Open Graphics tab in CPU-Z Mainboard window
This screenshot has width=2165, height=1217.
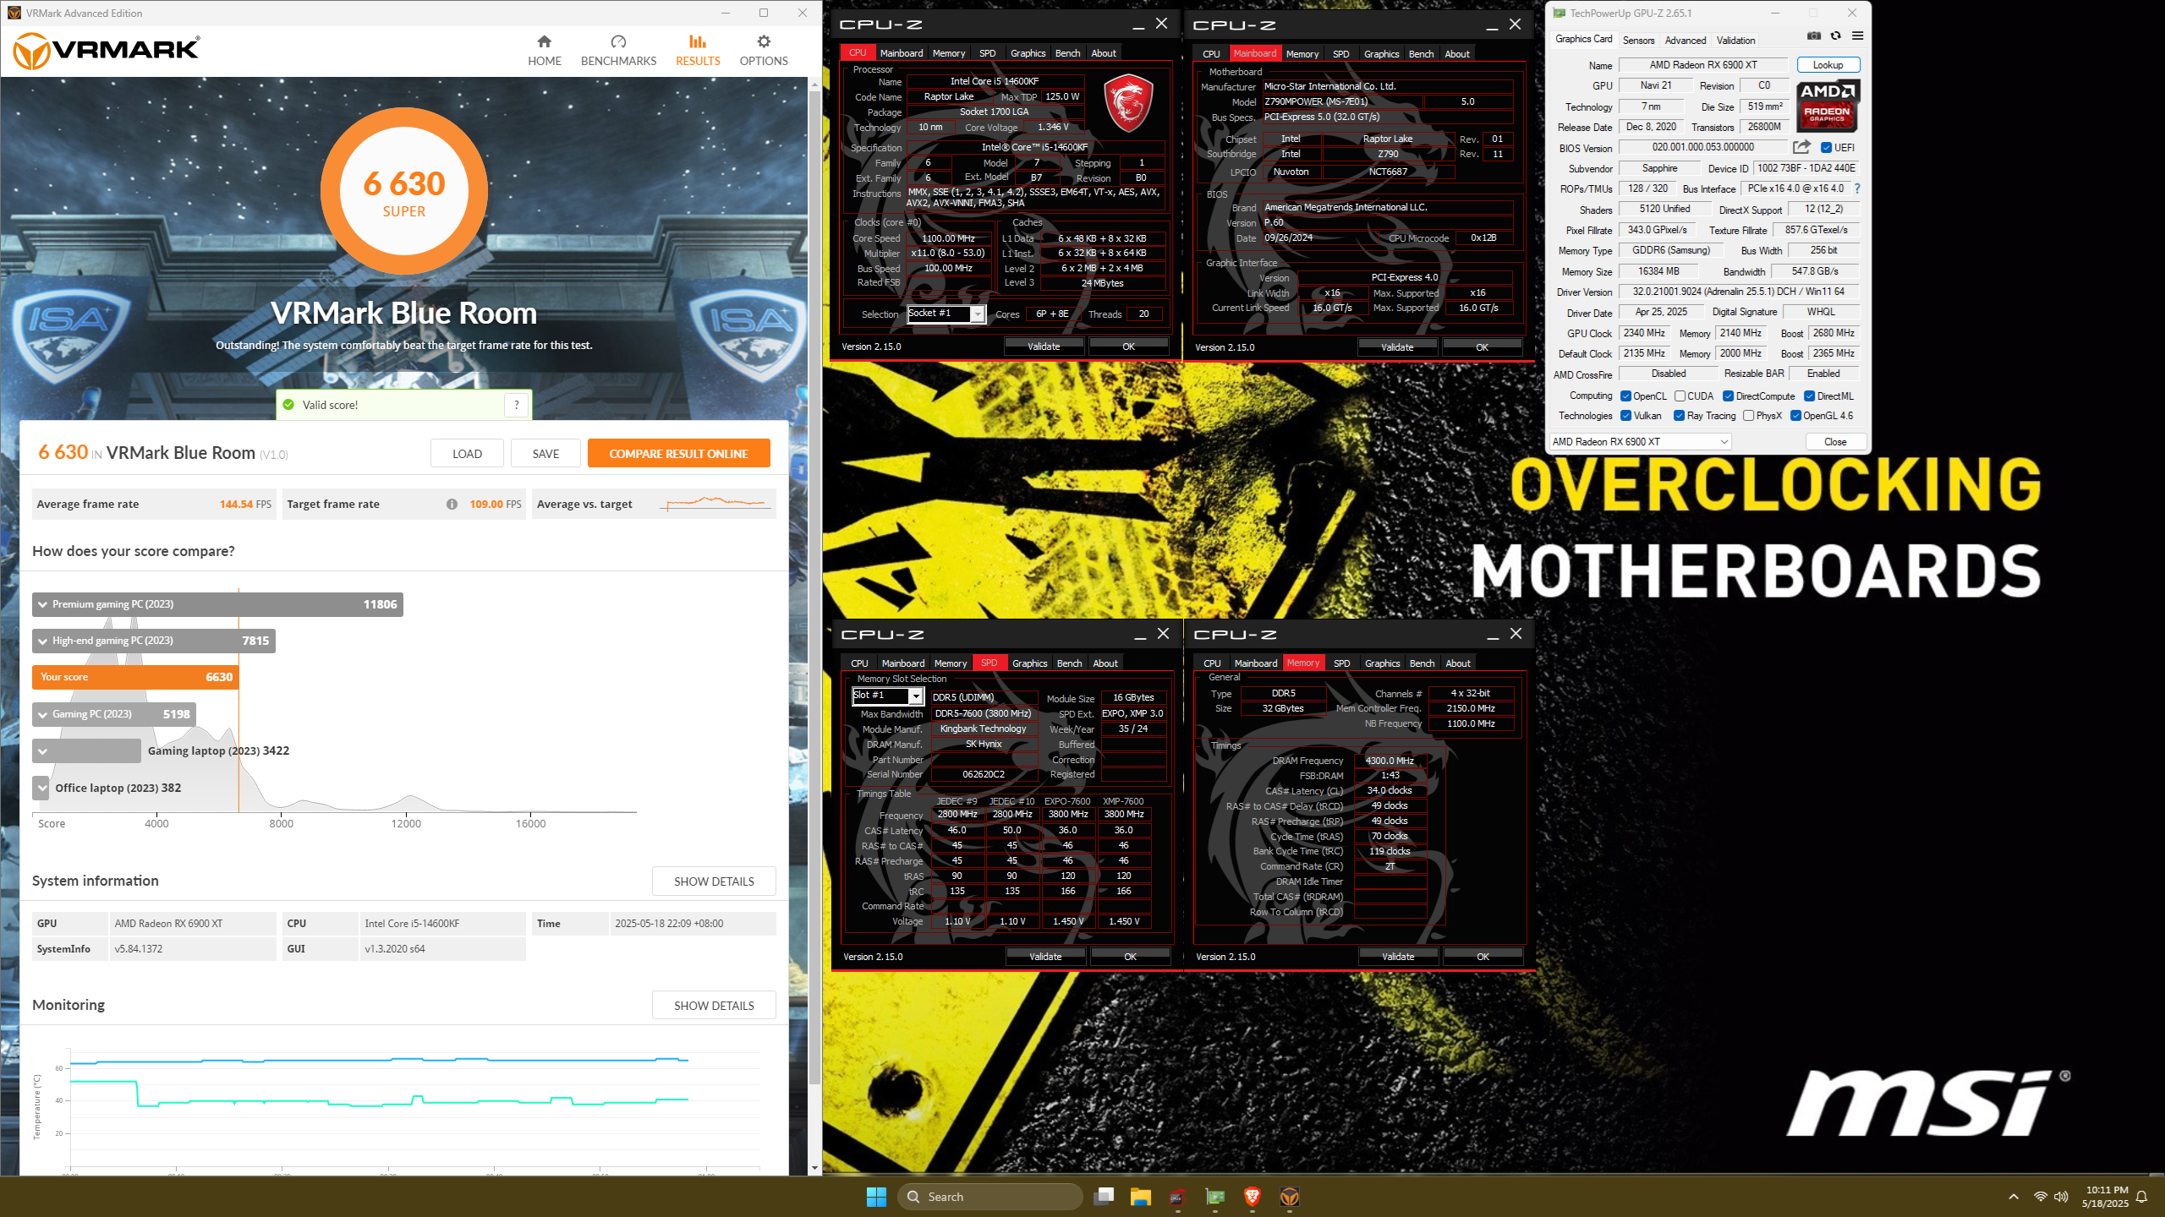pyautogui.click(x=1381, y=54)
